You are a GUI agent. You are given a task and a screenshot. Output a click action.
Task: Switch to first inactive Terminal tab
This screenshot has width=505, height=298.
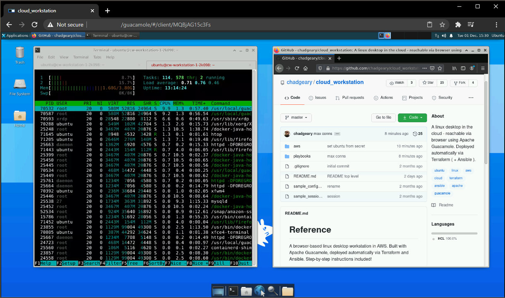(x=90, y=65)
